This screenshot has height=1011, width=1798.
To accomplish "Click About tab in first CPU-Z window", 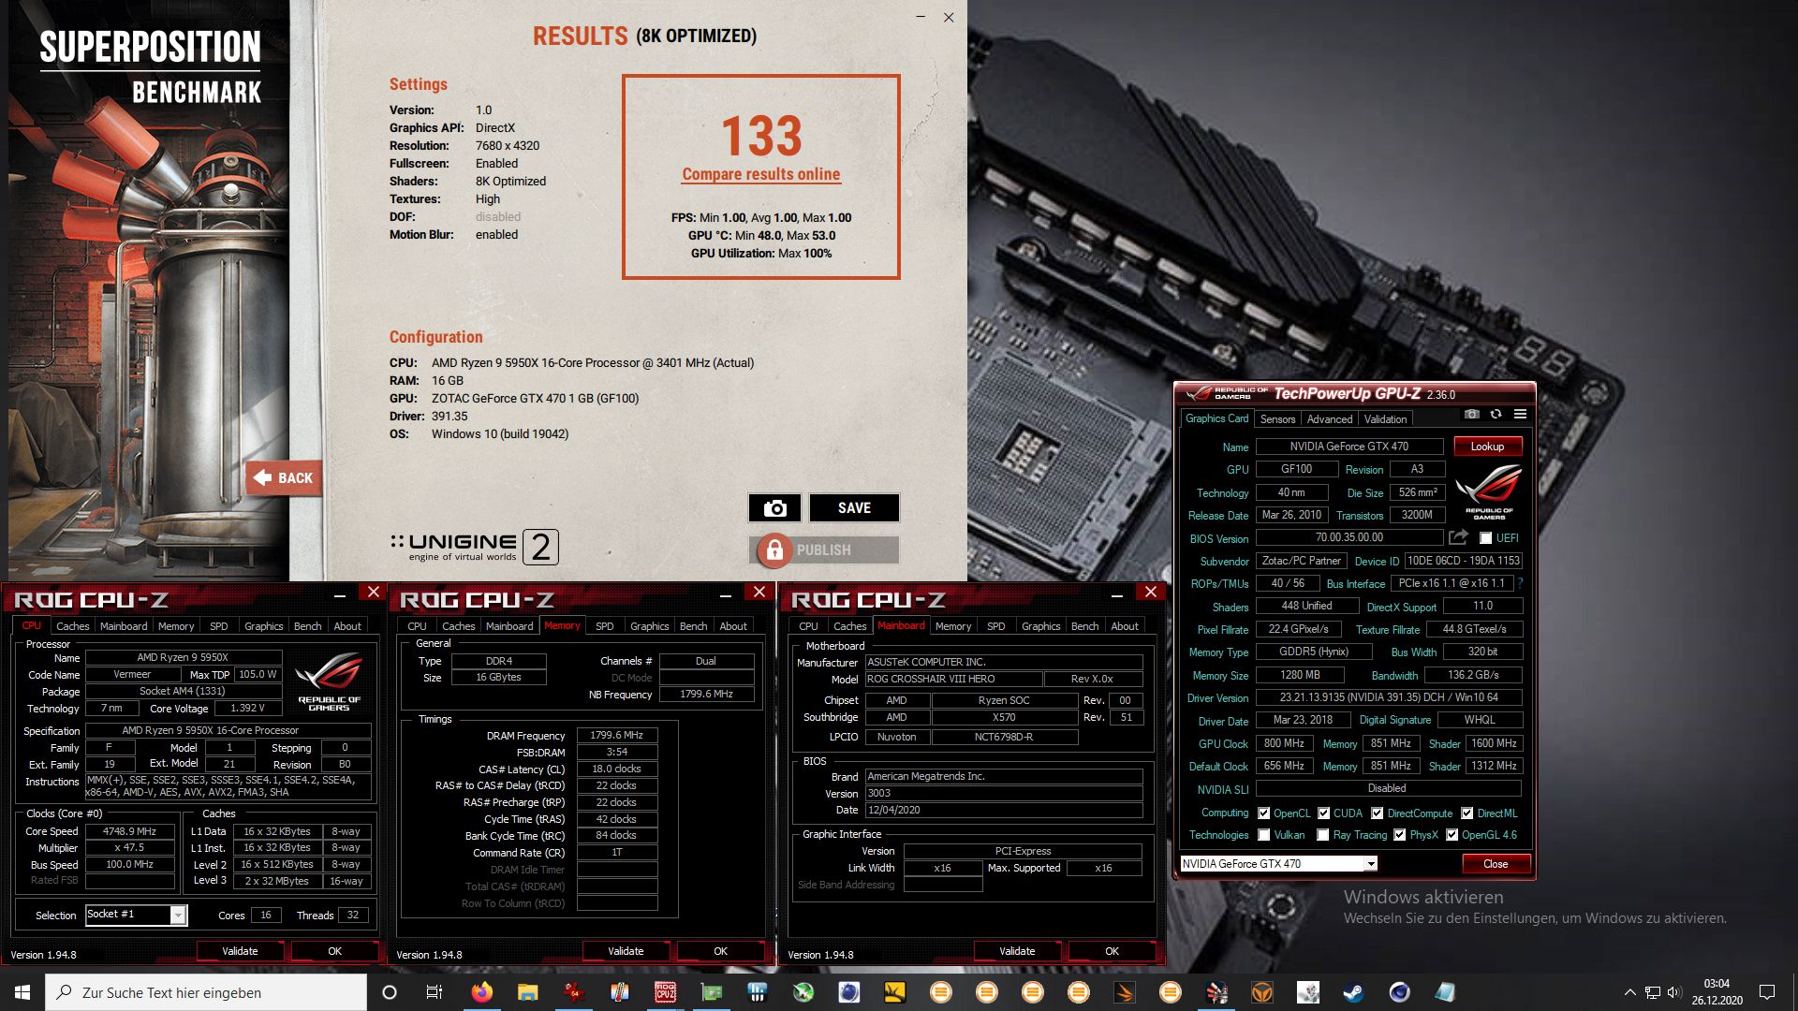I will [x=347, y=626].
